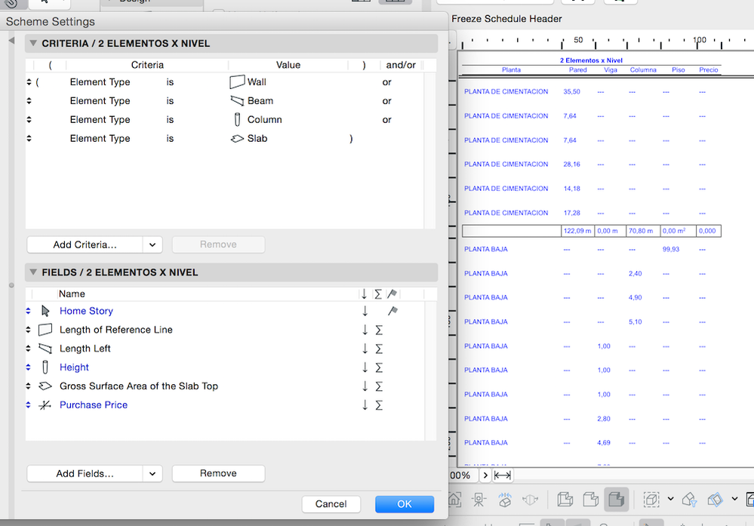
Task: Toggle sum Σ for Length Left
Action: click(x=379, y=349)
